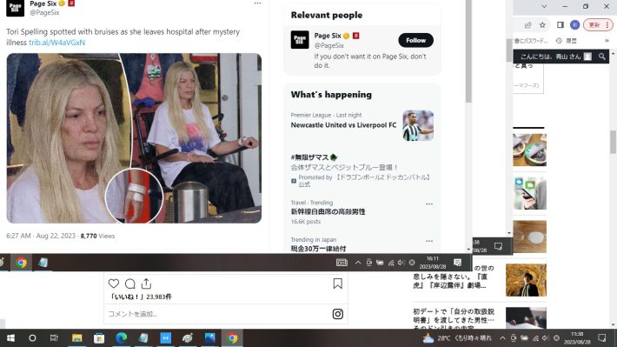Viewport: 617px width, 347px height.
Task: Open Task View on the bottom taskbar
Action: point(54,338)
